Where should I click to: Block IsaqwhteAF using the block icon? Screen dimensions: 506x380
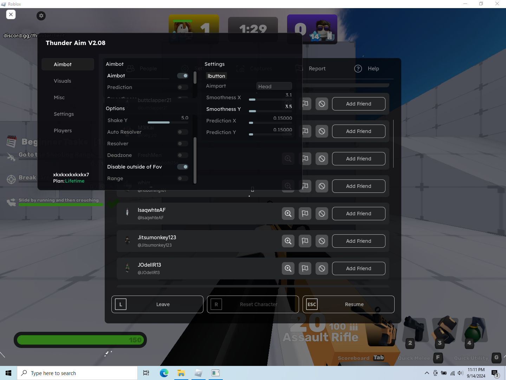pos(322,214)
